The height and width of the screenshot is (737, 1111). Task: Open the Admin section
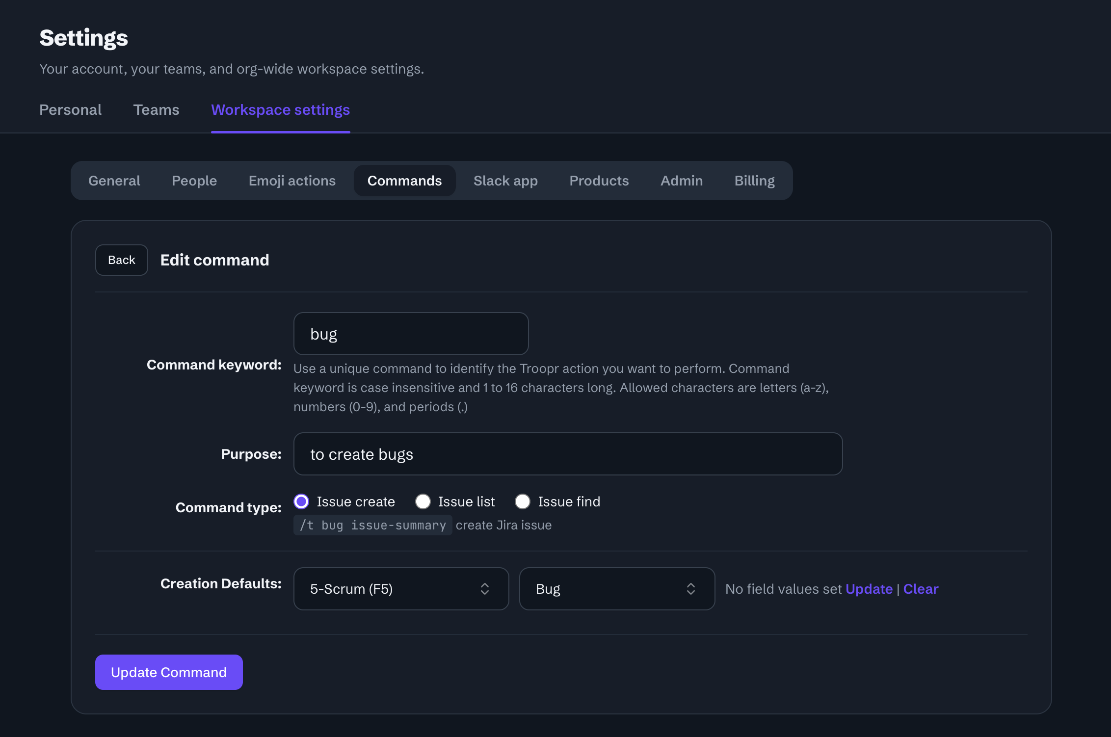(x=682, y=181)
